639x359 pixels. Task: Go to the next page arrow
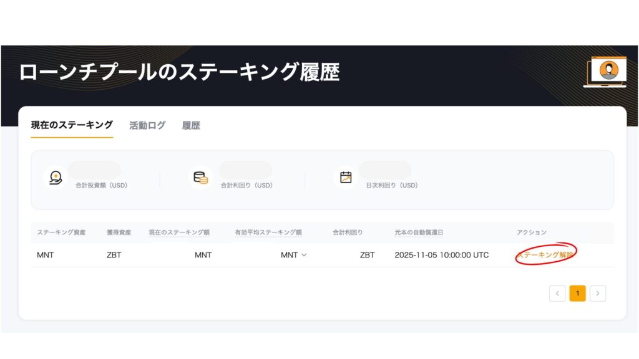tap(598, 293)
